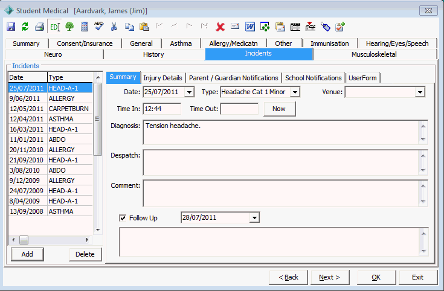This screenshot has height=291, width=444.
Task: Open the incident Date dropdown calendar
Action: (x=189, y=92)
